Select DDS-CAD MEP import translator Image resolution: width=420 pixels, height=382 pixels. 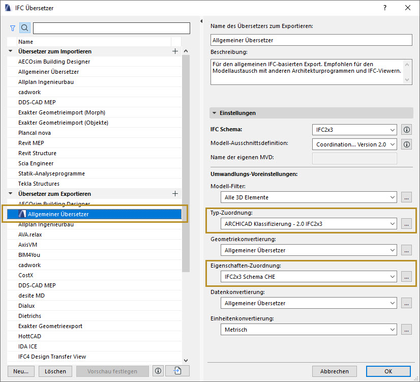pos(95,102)
